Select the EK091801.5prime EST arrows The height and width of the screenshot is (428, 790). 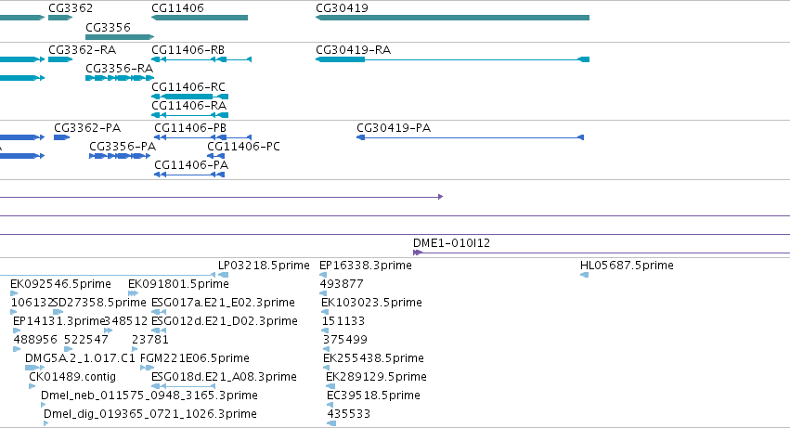click(133, 293)
